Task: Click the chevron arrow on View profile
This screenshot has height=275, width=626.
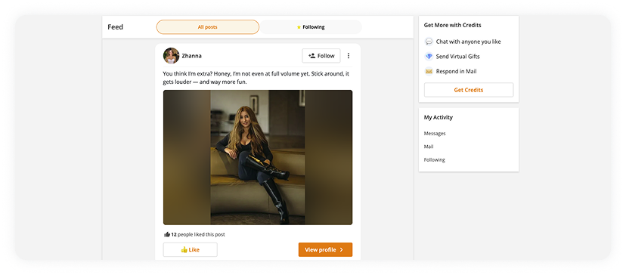Action: pyautogui.click(x=341, y=250)
